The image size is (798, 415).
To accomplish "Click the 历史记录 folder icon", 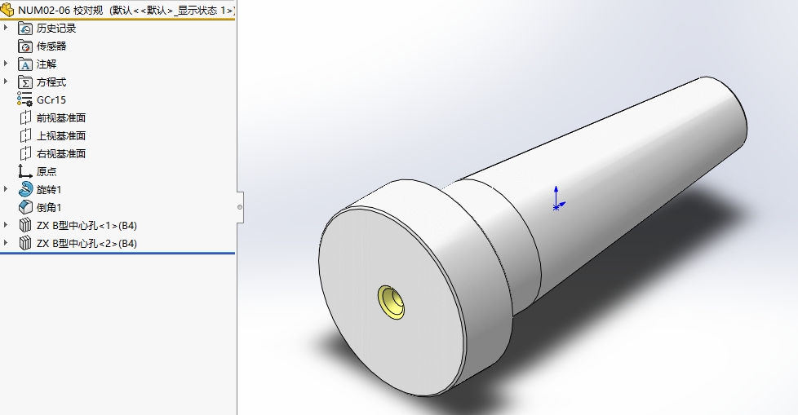I will (25, 29).
